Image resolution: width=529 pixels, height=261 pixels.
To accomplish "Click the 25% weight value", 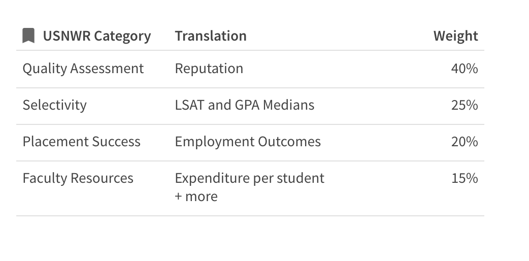I will pyautogui.click(x=465, y=105).
